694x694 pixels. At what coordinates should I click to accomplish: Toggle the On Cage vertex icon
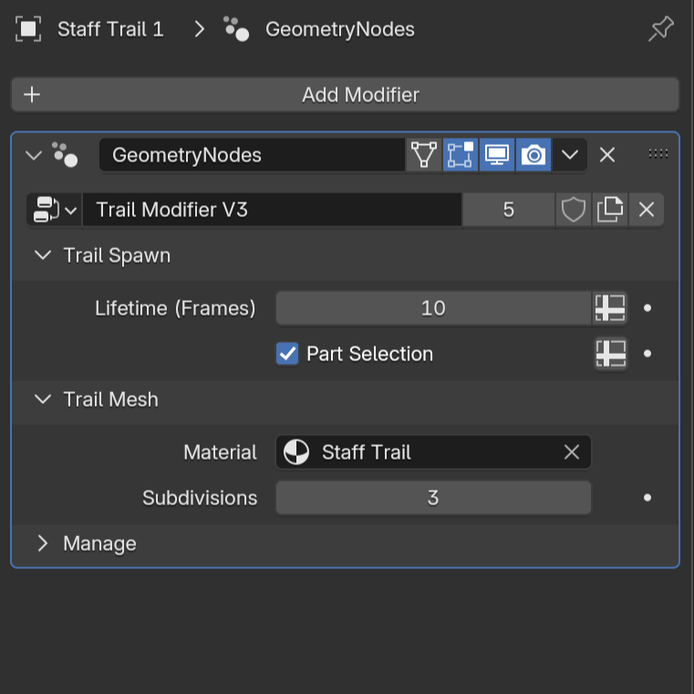(424, 155)
